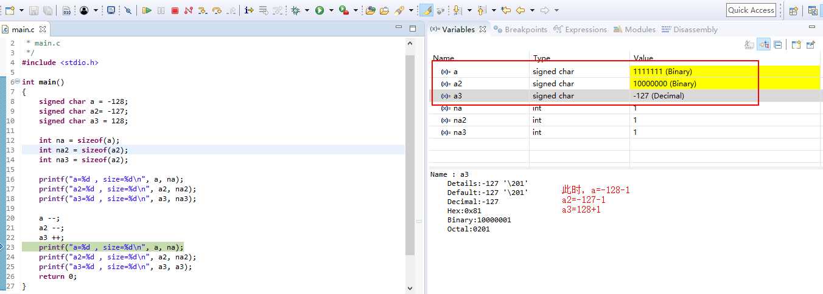Viewport: 823px width, 294px height.
Task: Open the Run configurations dropdown
Action: [331, 10]
